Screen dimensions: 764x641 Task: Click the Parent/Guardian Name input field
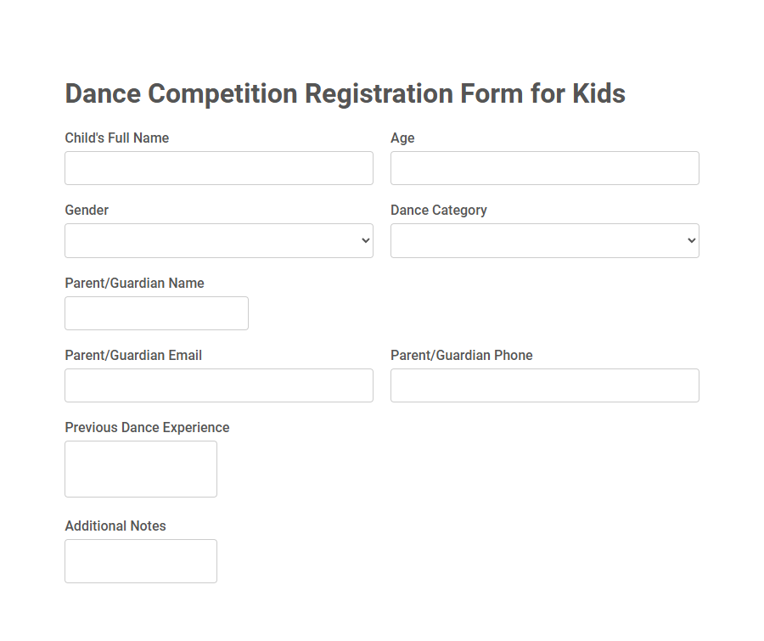point(156,312)
